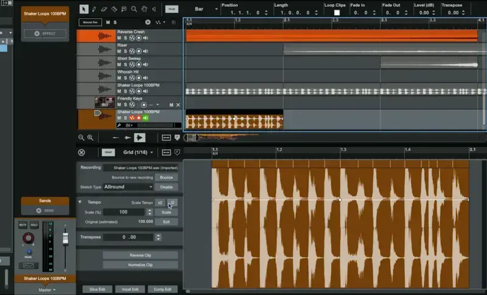Click the Reverse Clip button
The width and height of the screenshot is (487, 295).
click(x=140, y=255)
